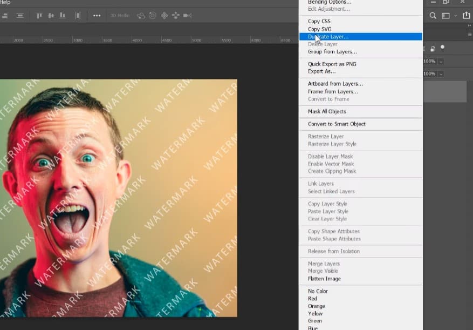Toggle the layer filter on/off switch
The width and height of the screenshot is (473, 330).
pyautogui.click(x=443, y=48)
